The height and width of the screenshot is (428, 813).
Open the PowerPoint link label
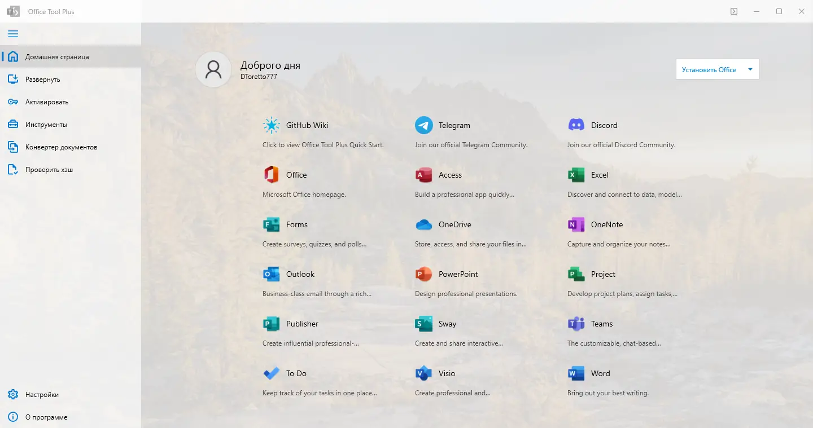(x=458, y=274)
